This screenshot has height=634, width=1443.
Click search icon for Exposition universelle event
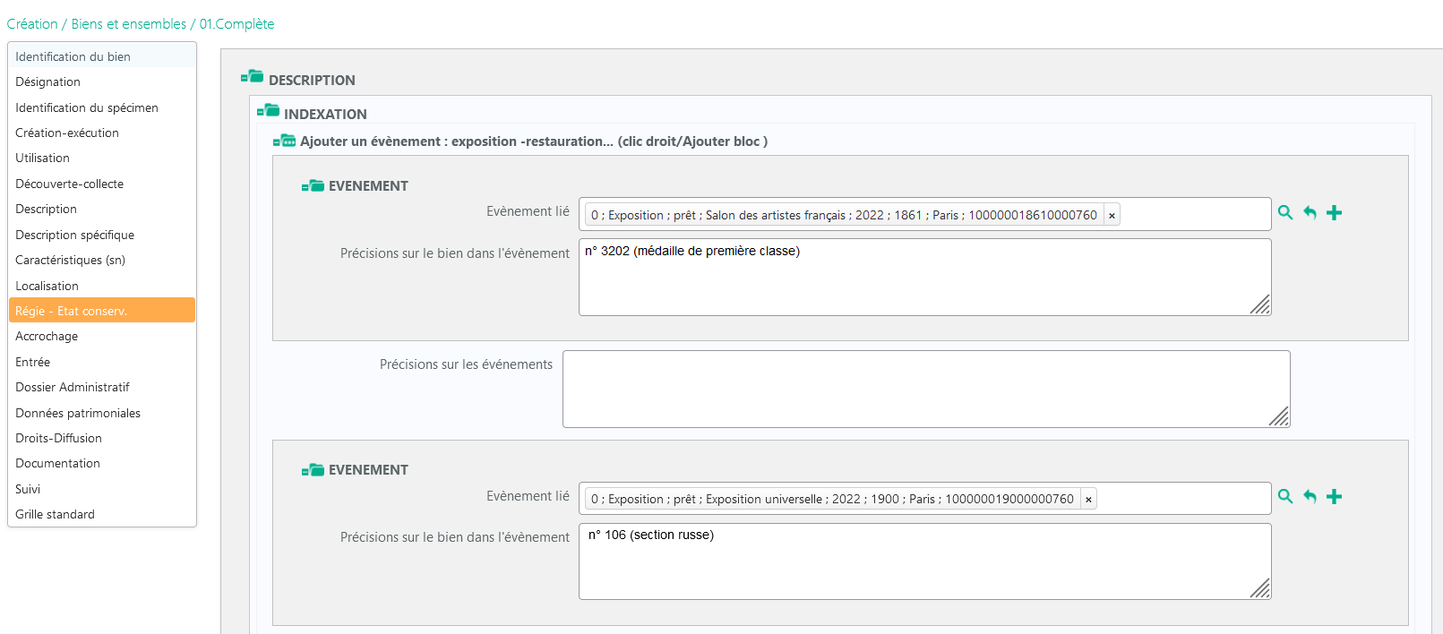(x=1285, y=496)
